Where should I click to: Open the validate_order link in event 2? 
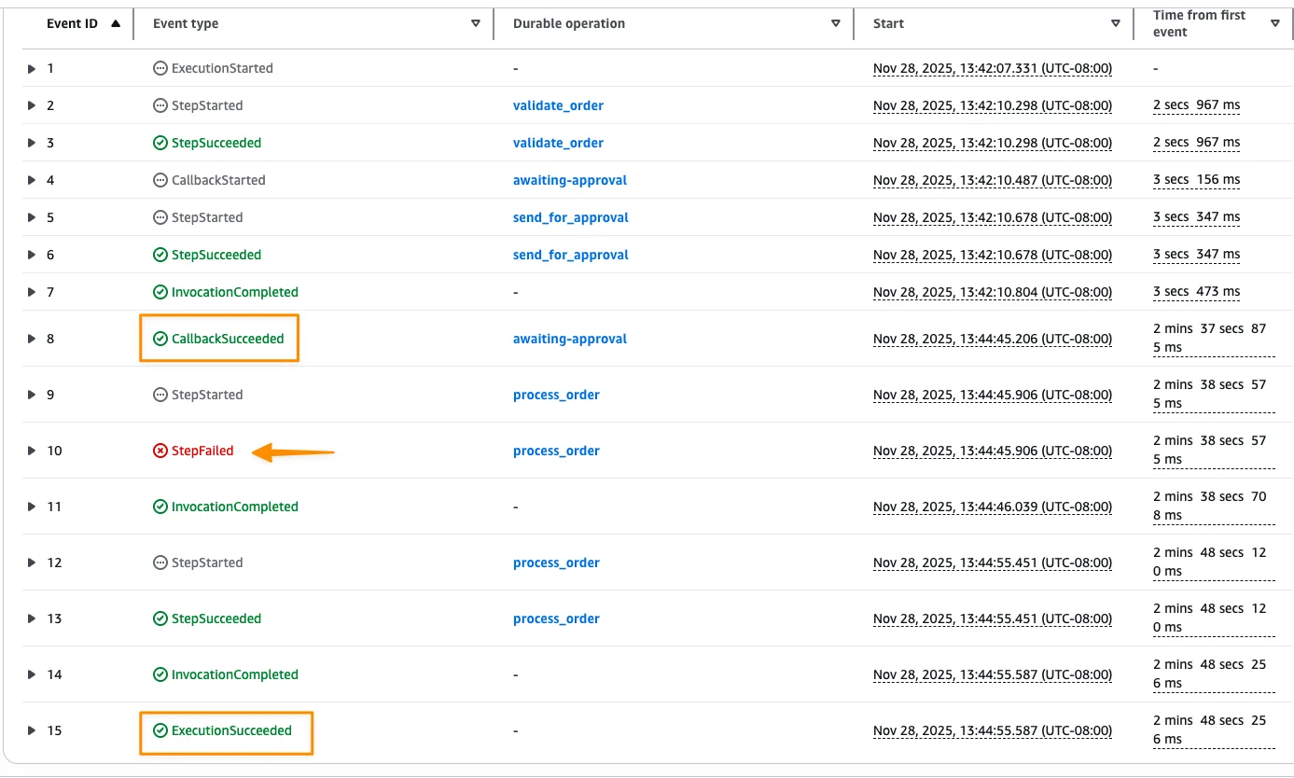tap(558, 105)
